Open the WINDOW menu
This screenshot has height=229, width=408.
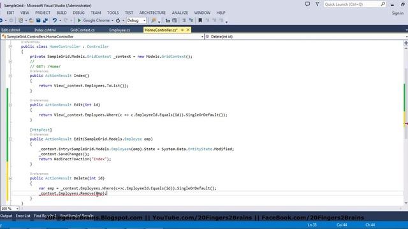pos(202,13)
